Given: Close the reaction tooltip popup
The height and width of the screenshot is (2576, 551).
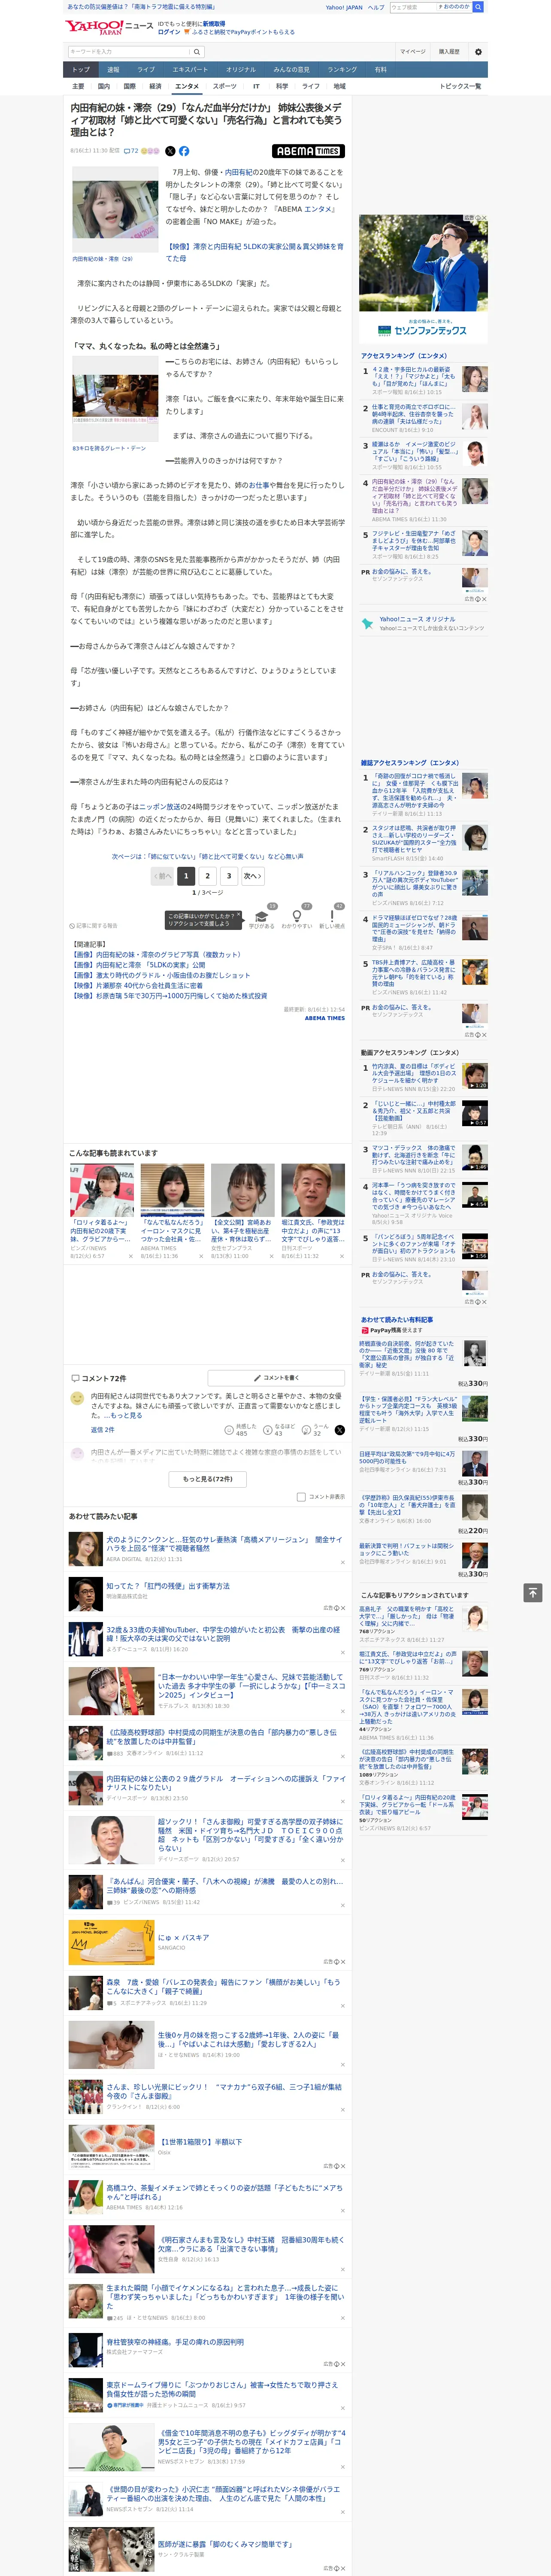Looking at the screenshot, I should coord(238,915).
